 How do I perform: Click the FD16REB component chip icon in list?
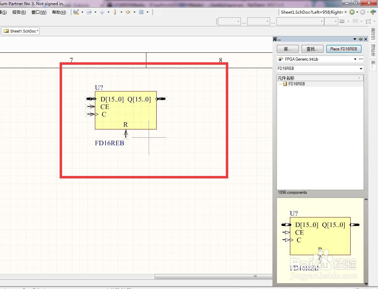pyautogui.click(x=285, y=84)
